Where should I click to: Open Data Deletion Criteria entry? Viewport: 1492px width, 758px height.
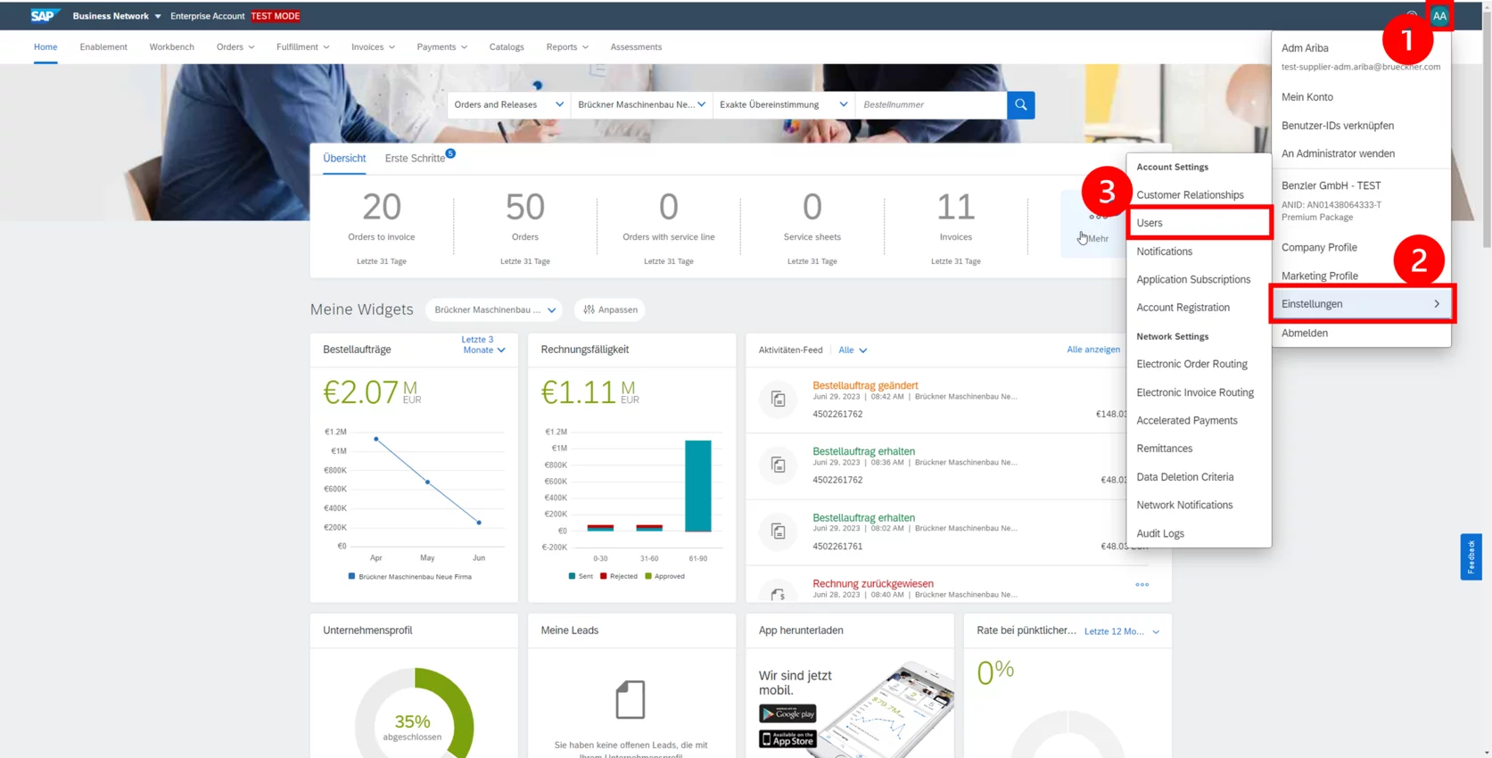coord(1185,477)
